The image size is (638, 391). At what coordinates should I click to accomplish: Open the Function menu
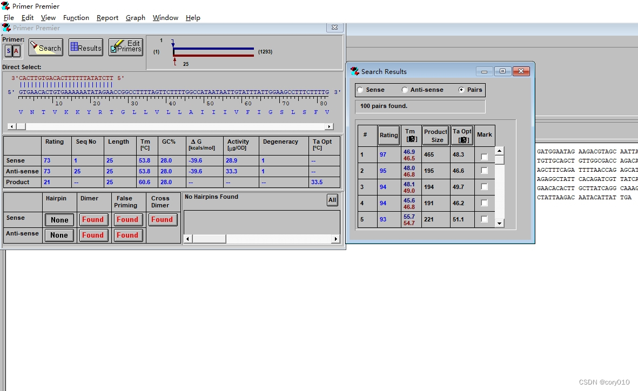76,17
